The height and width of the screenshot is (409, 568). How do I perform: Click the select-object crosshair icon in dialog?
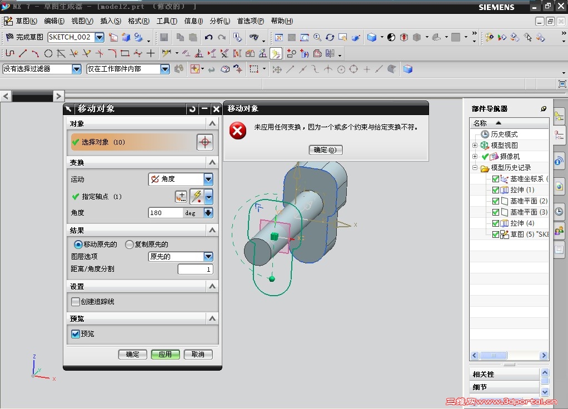tap(205, 142)
